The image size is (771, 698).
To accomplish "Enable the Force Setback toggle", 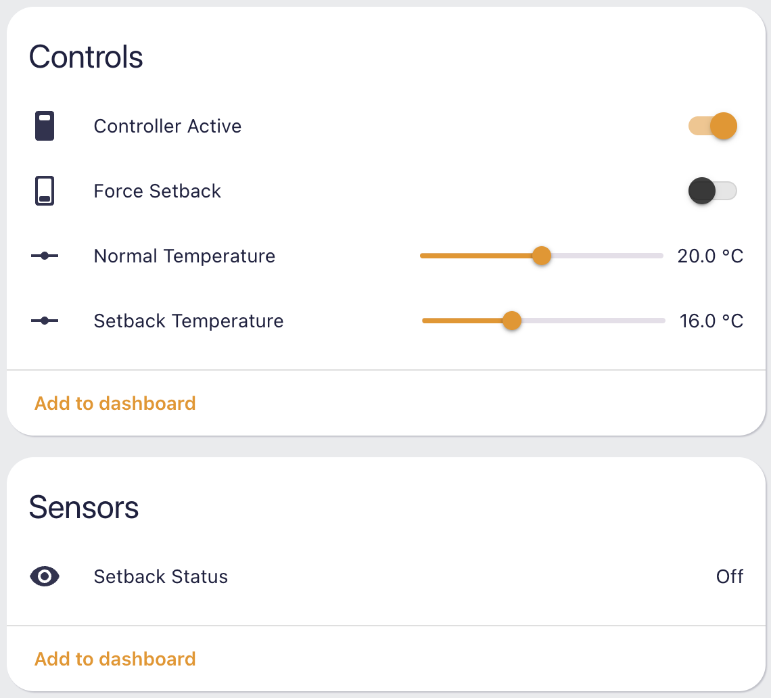I will [712, 191].
